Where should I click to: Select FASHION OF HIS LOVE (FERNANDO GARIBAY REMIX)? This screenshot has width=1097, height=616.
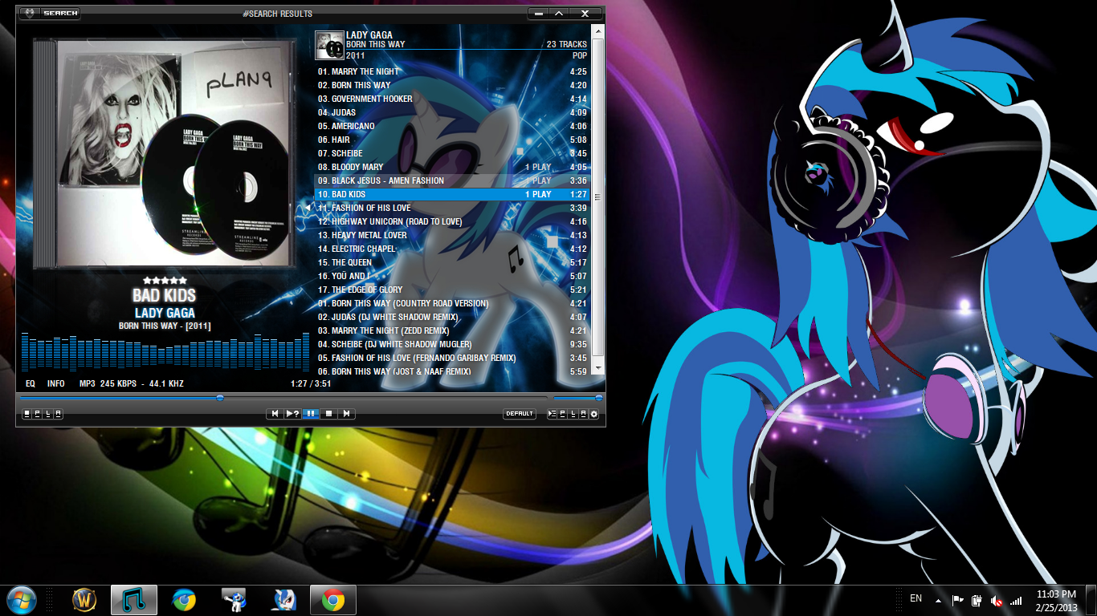451,358
